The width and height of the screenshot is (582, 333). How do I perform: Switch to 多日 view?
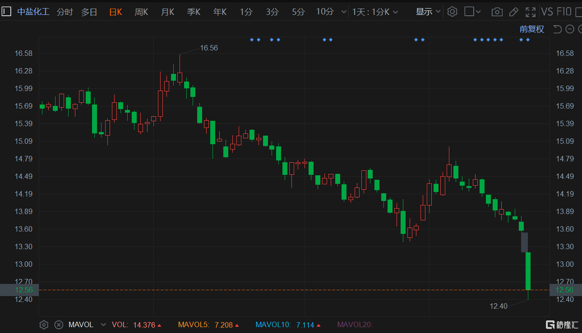click(89, 12)
